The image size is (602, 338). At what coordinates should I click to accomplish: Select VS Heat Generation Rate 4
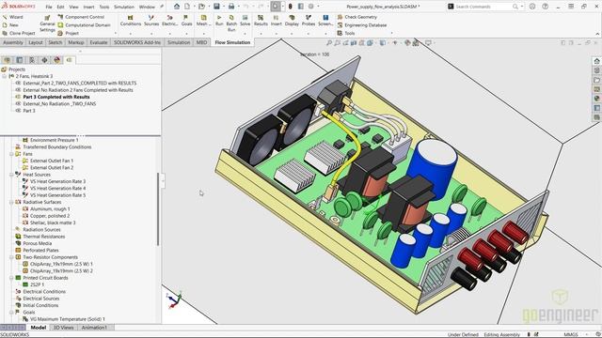(x=57, y=189)
